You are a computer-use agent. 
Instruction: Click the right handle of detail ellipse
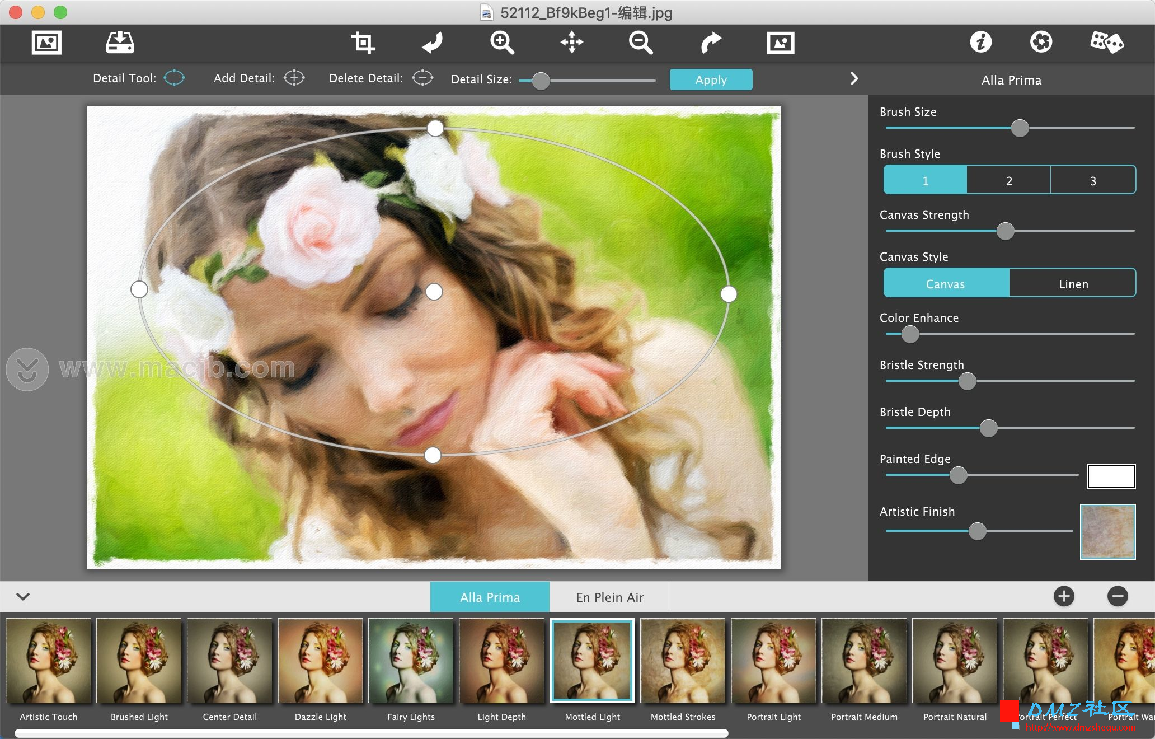coord(729,294)
